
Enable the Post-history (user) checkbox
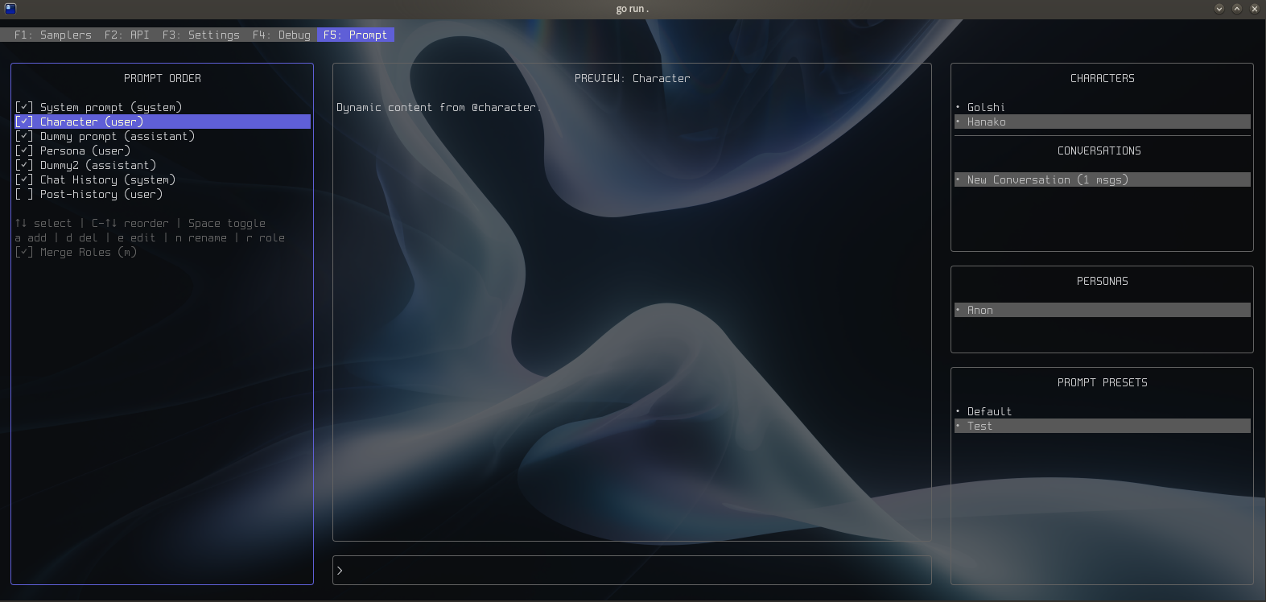tap(24, 194)
